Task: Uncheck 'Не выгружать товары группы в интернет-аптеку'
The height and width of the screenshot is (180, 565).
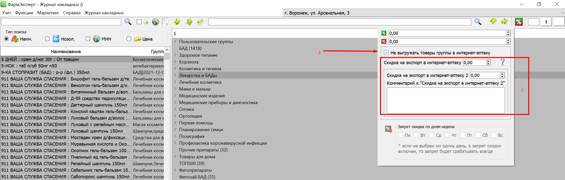Action: [386, 53]
